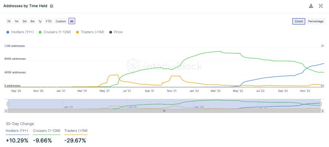The height and width of the screenshot is (147, 329).
Task: Click the Traders (<1M) 30-day change label
Action: [76, 131]
